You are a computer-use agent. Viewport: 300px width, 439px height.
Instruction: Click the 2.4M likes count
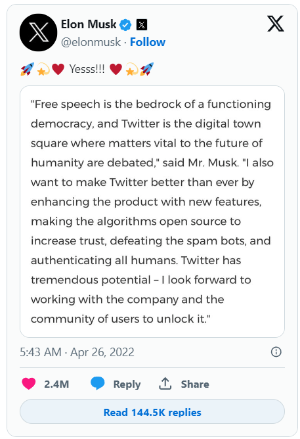point(56,384)
